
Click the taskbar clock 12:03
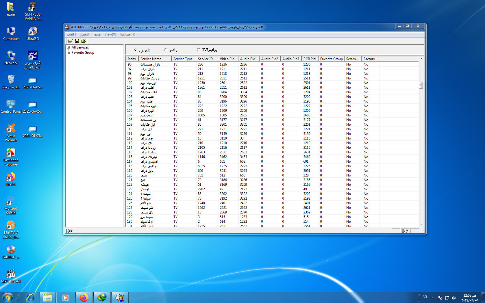[x=469, y=298]
